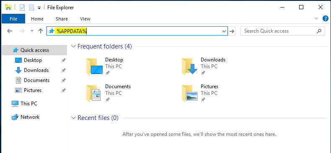Viewport: 331px width, 153px height.
Task: Click the New folder quick access toolbar icon
Action: [31, 8]
